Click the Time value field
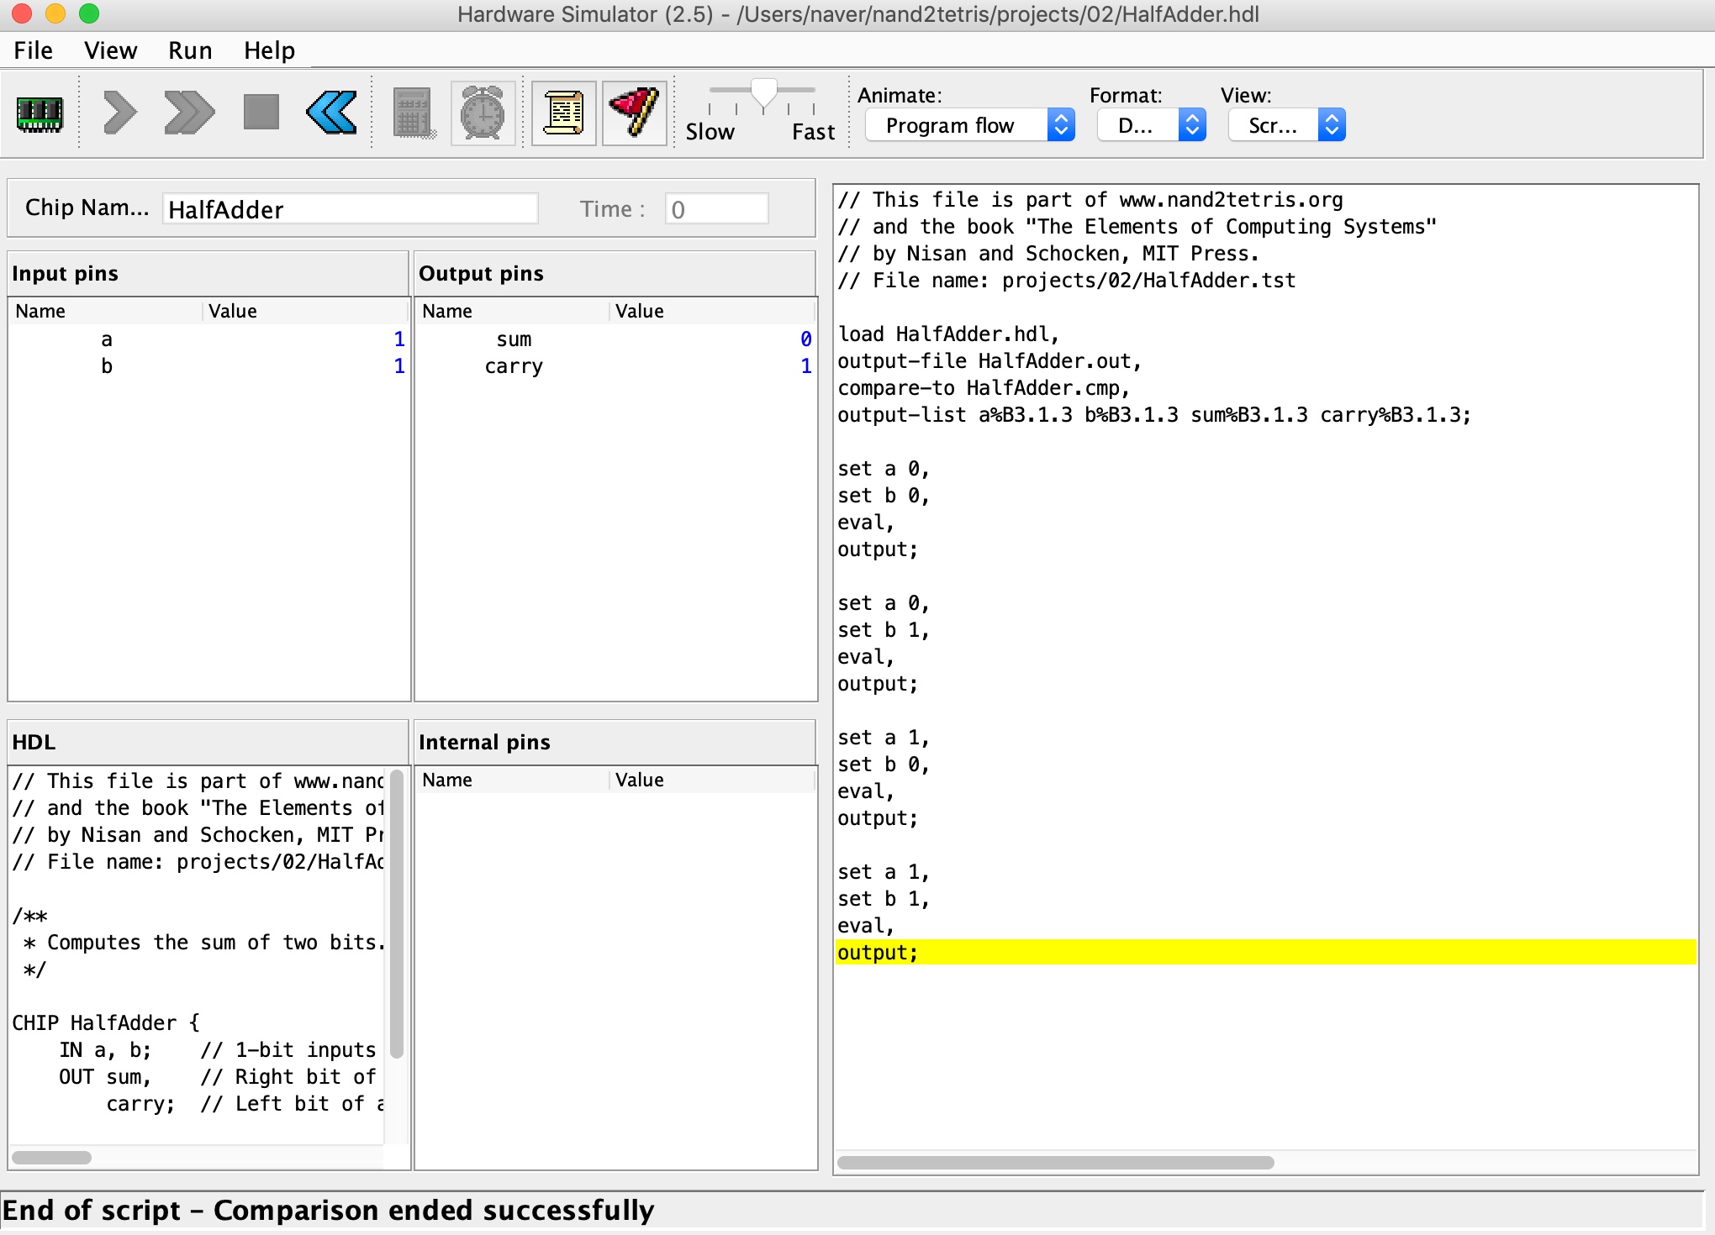The image size is (1715, 1235). tap(716, 209)
